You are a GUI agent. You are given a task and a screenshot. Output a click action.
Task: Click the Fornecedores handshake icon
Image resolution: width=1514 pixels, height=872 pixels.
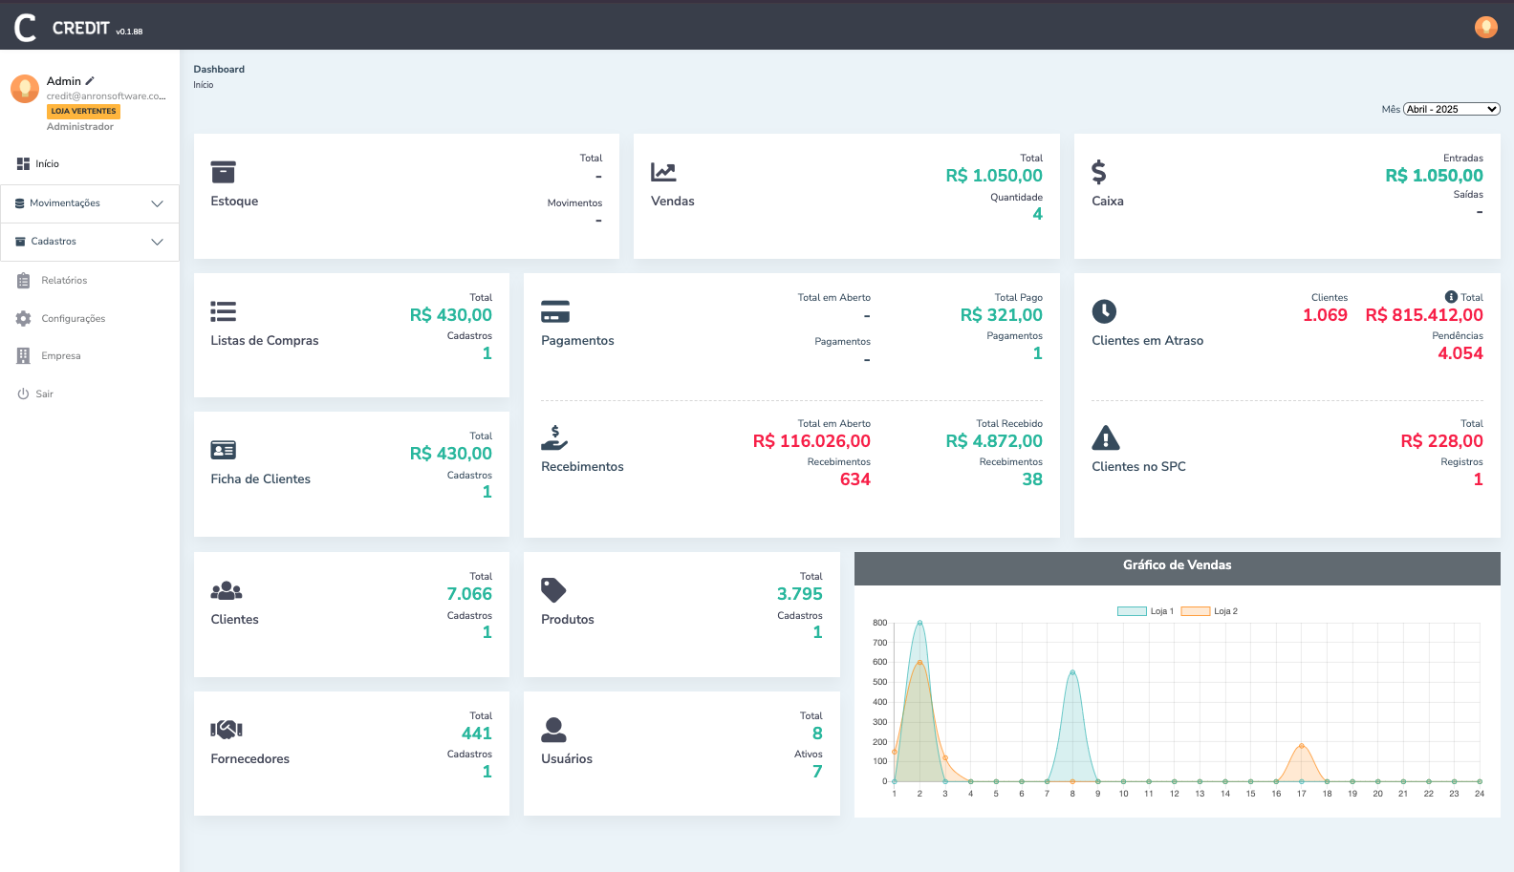(x=227, y=730)
